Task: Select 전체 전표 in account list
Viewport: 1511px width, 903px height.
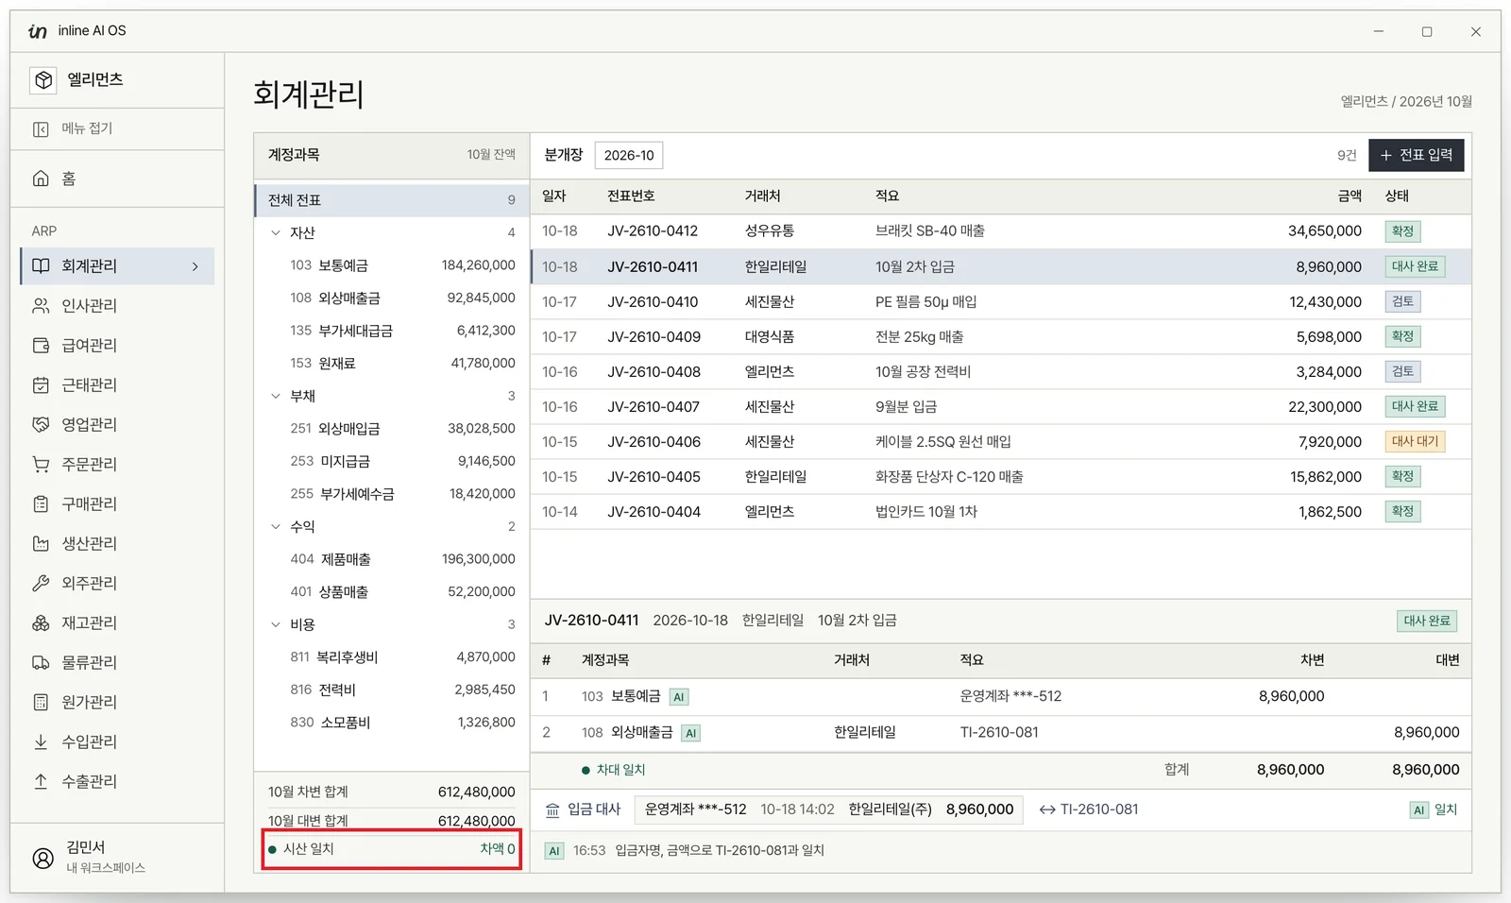Action: click(391, 200)
